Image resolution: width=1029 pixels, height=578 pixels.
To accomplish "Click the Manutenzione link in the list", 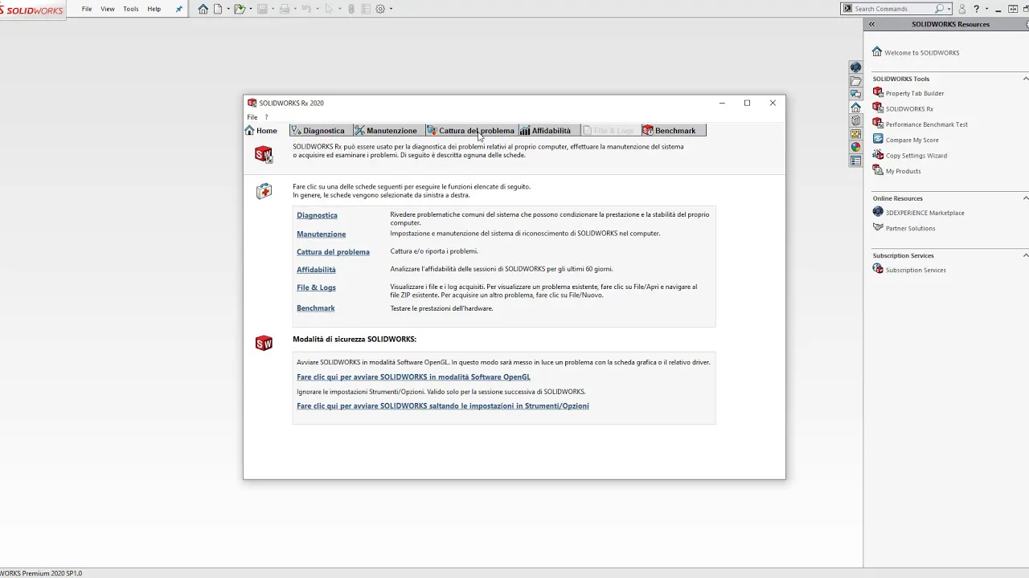I will pyautogui.click(x=321, y=234).
